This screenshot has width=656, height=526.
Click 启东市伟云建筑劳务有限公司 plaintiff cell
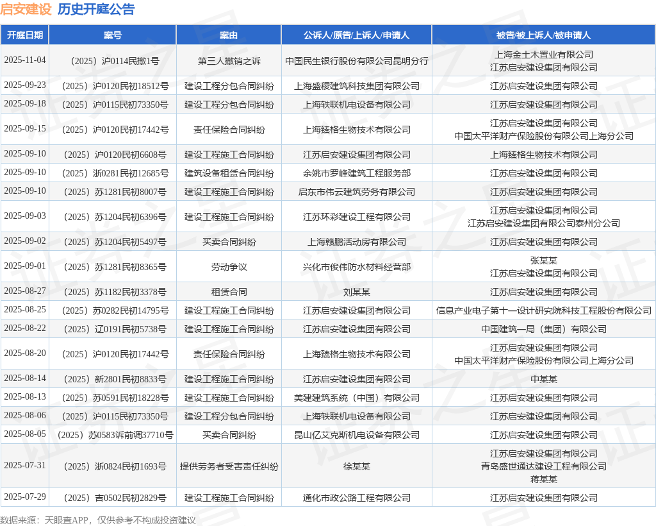356,192
